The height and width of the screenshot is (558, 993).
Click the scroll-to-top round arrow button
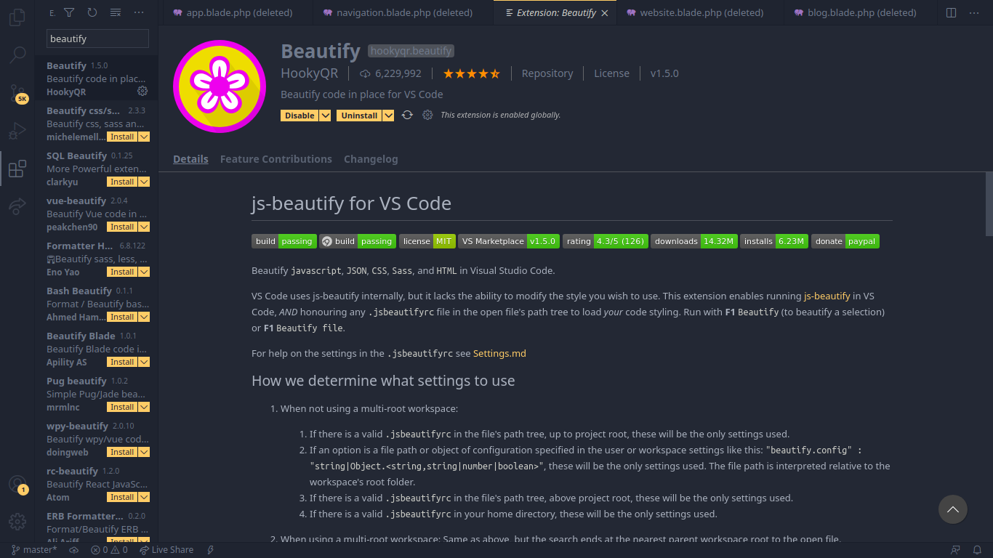953,509
